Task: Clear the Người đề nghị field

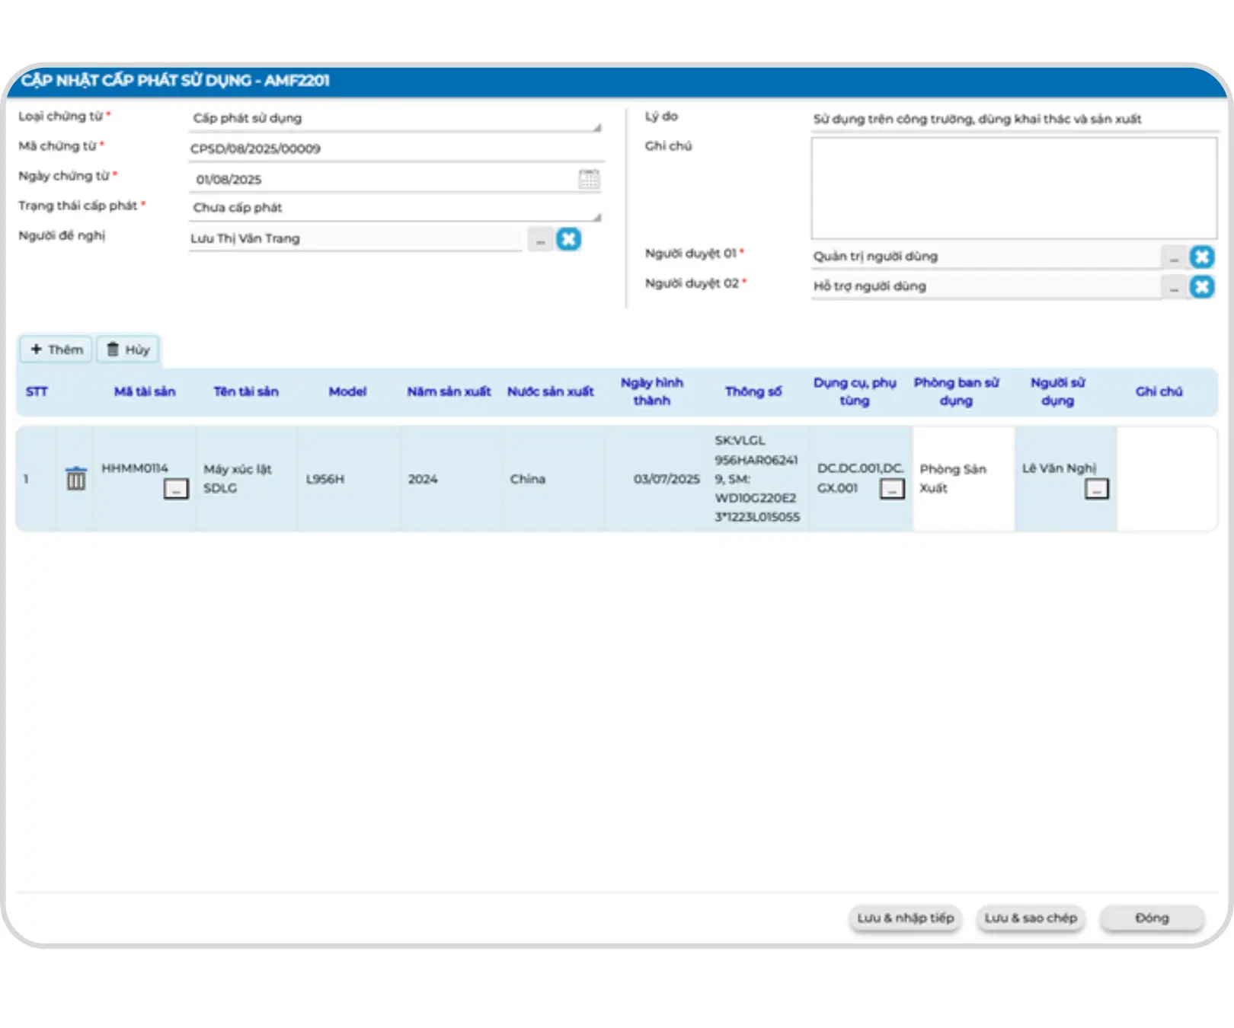Action: point(568,239)
